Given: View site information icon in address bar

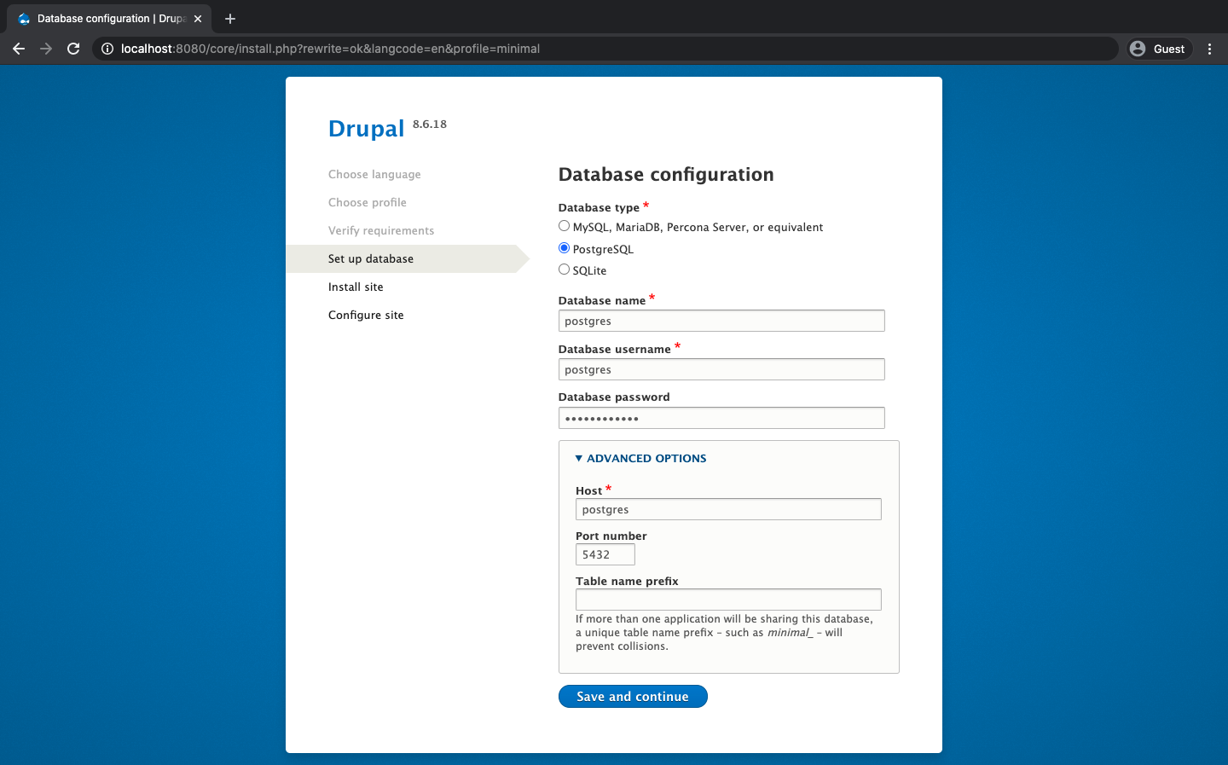Looking at the screenshot, I should 107,49.
